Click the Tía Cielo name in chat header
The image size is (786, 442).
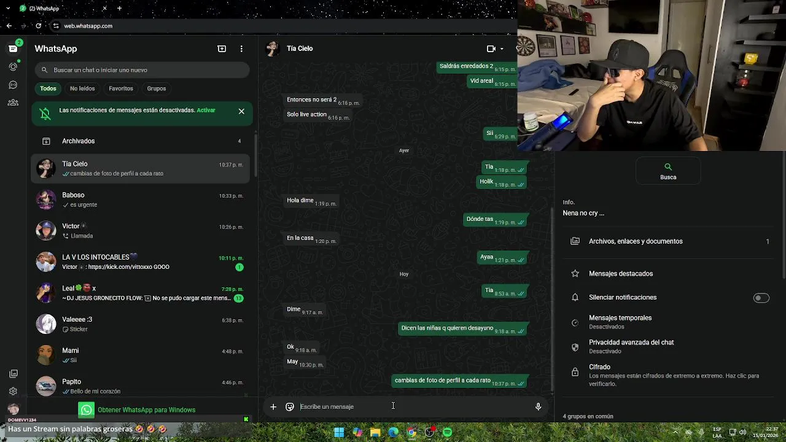tap(300, 48)
